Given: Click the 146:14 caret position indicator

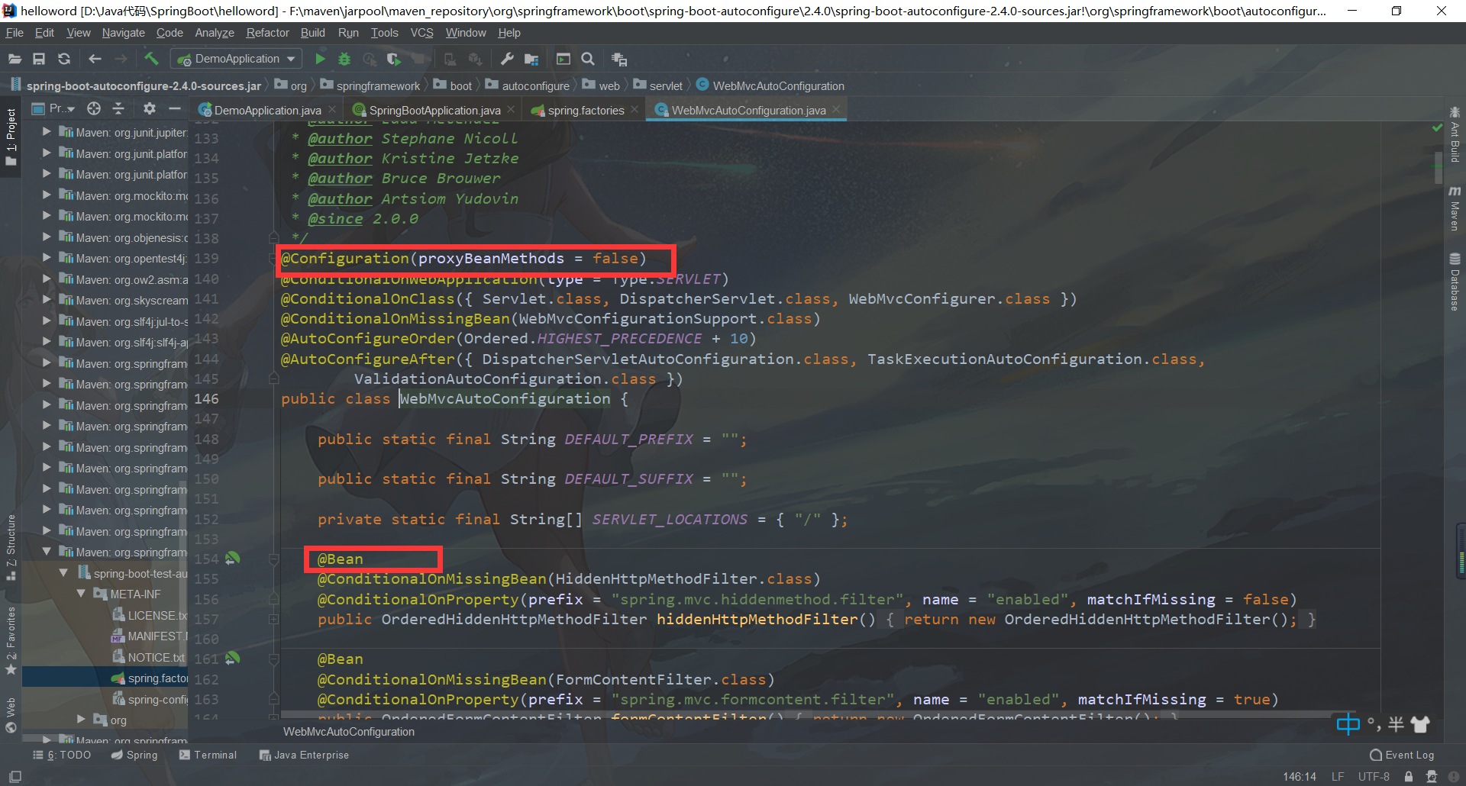Looking at the screenshot, I should [x=1300, y=776].
